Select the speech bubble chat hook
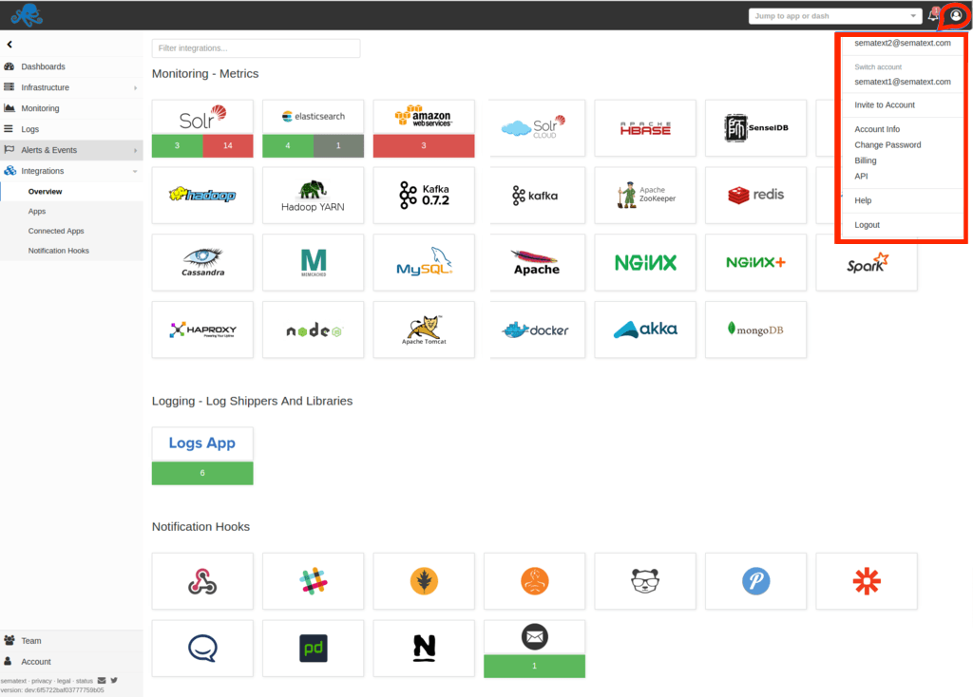 pyautogui.click(x=202, y=649)
